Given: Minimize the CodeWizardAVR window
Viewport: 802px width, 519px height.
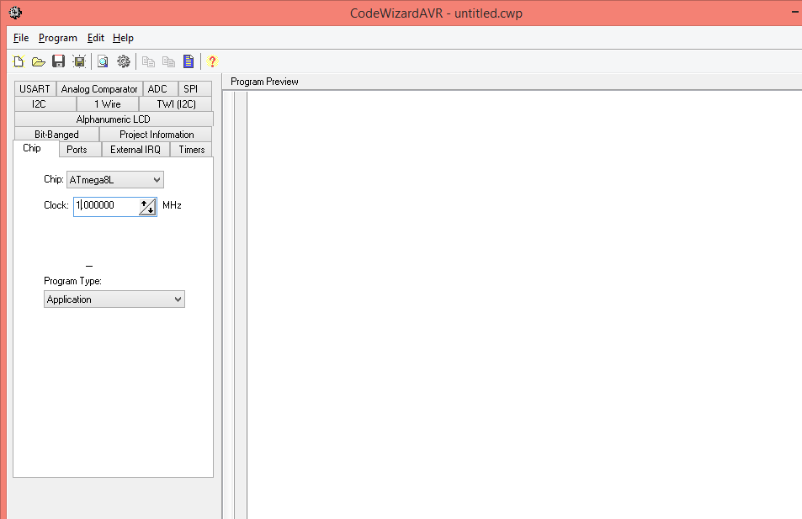Looking at the screenshot, I should 794,13.
